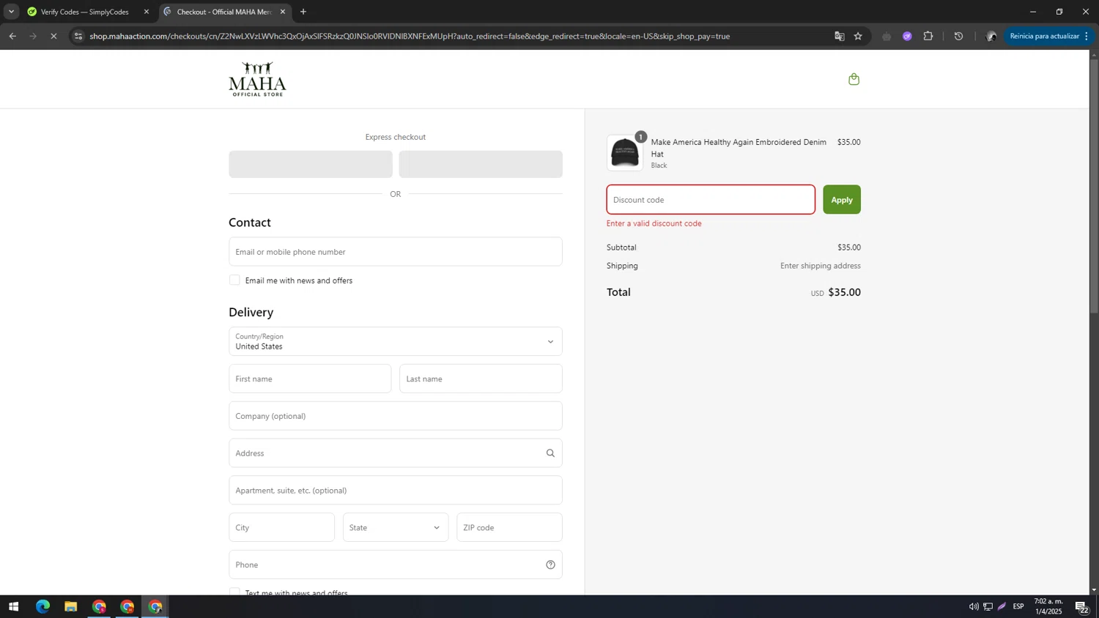The height and width of the screenshot is (618, 1099).
Task: Click the forward navigation arrow
Action: point(33,36)
